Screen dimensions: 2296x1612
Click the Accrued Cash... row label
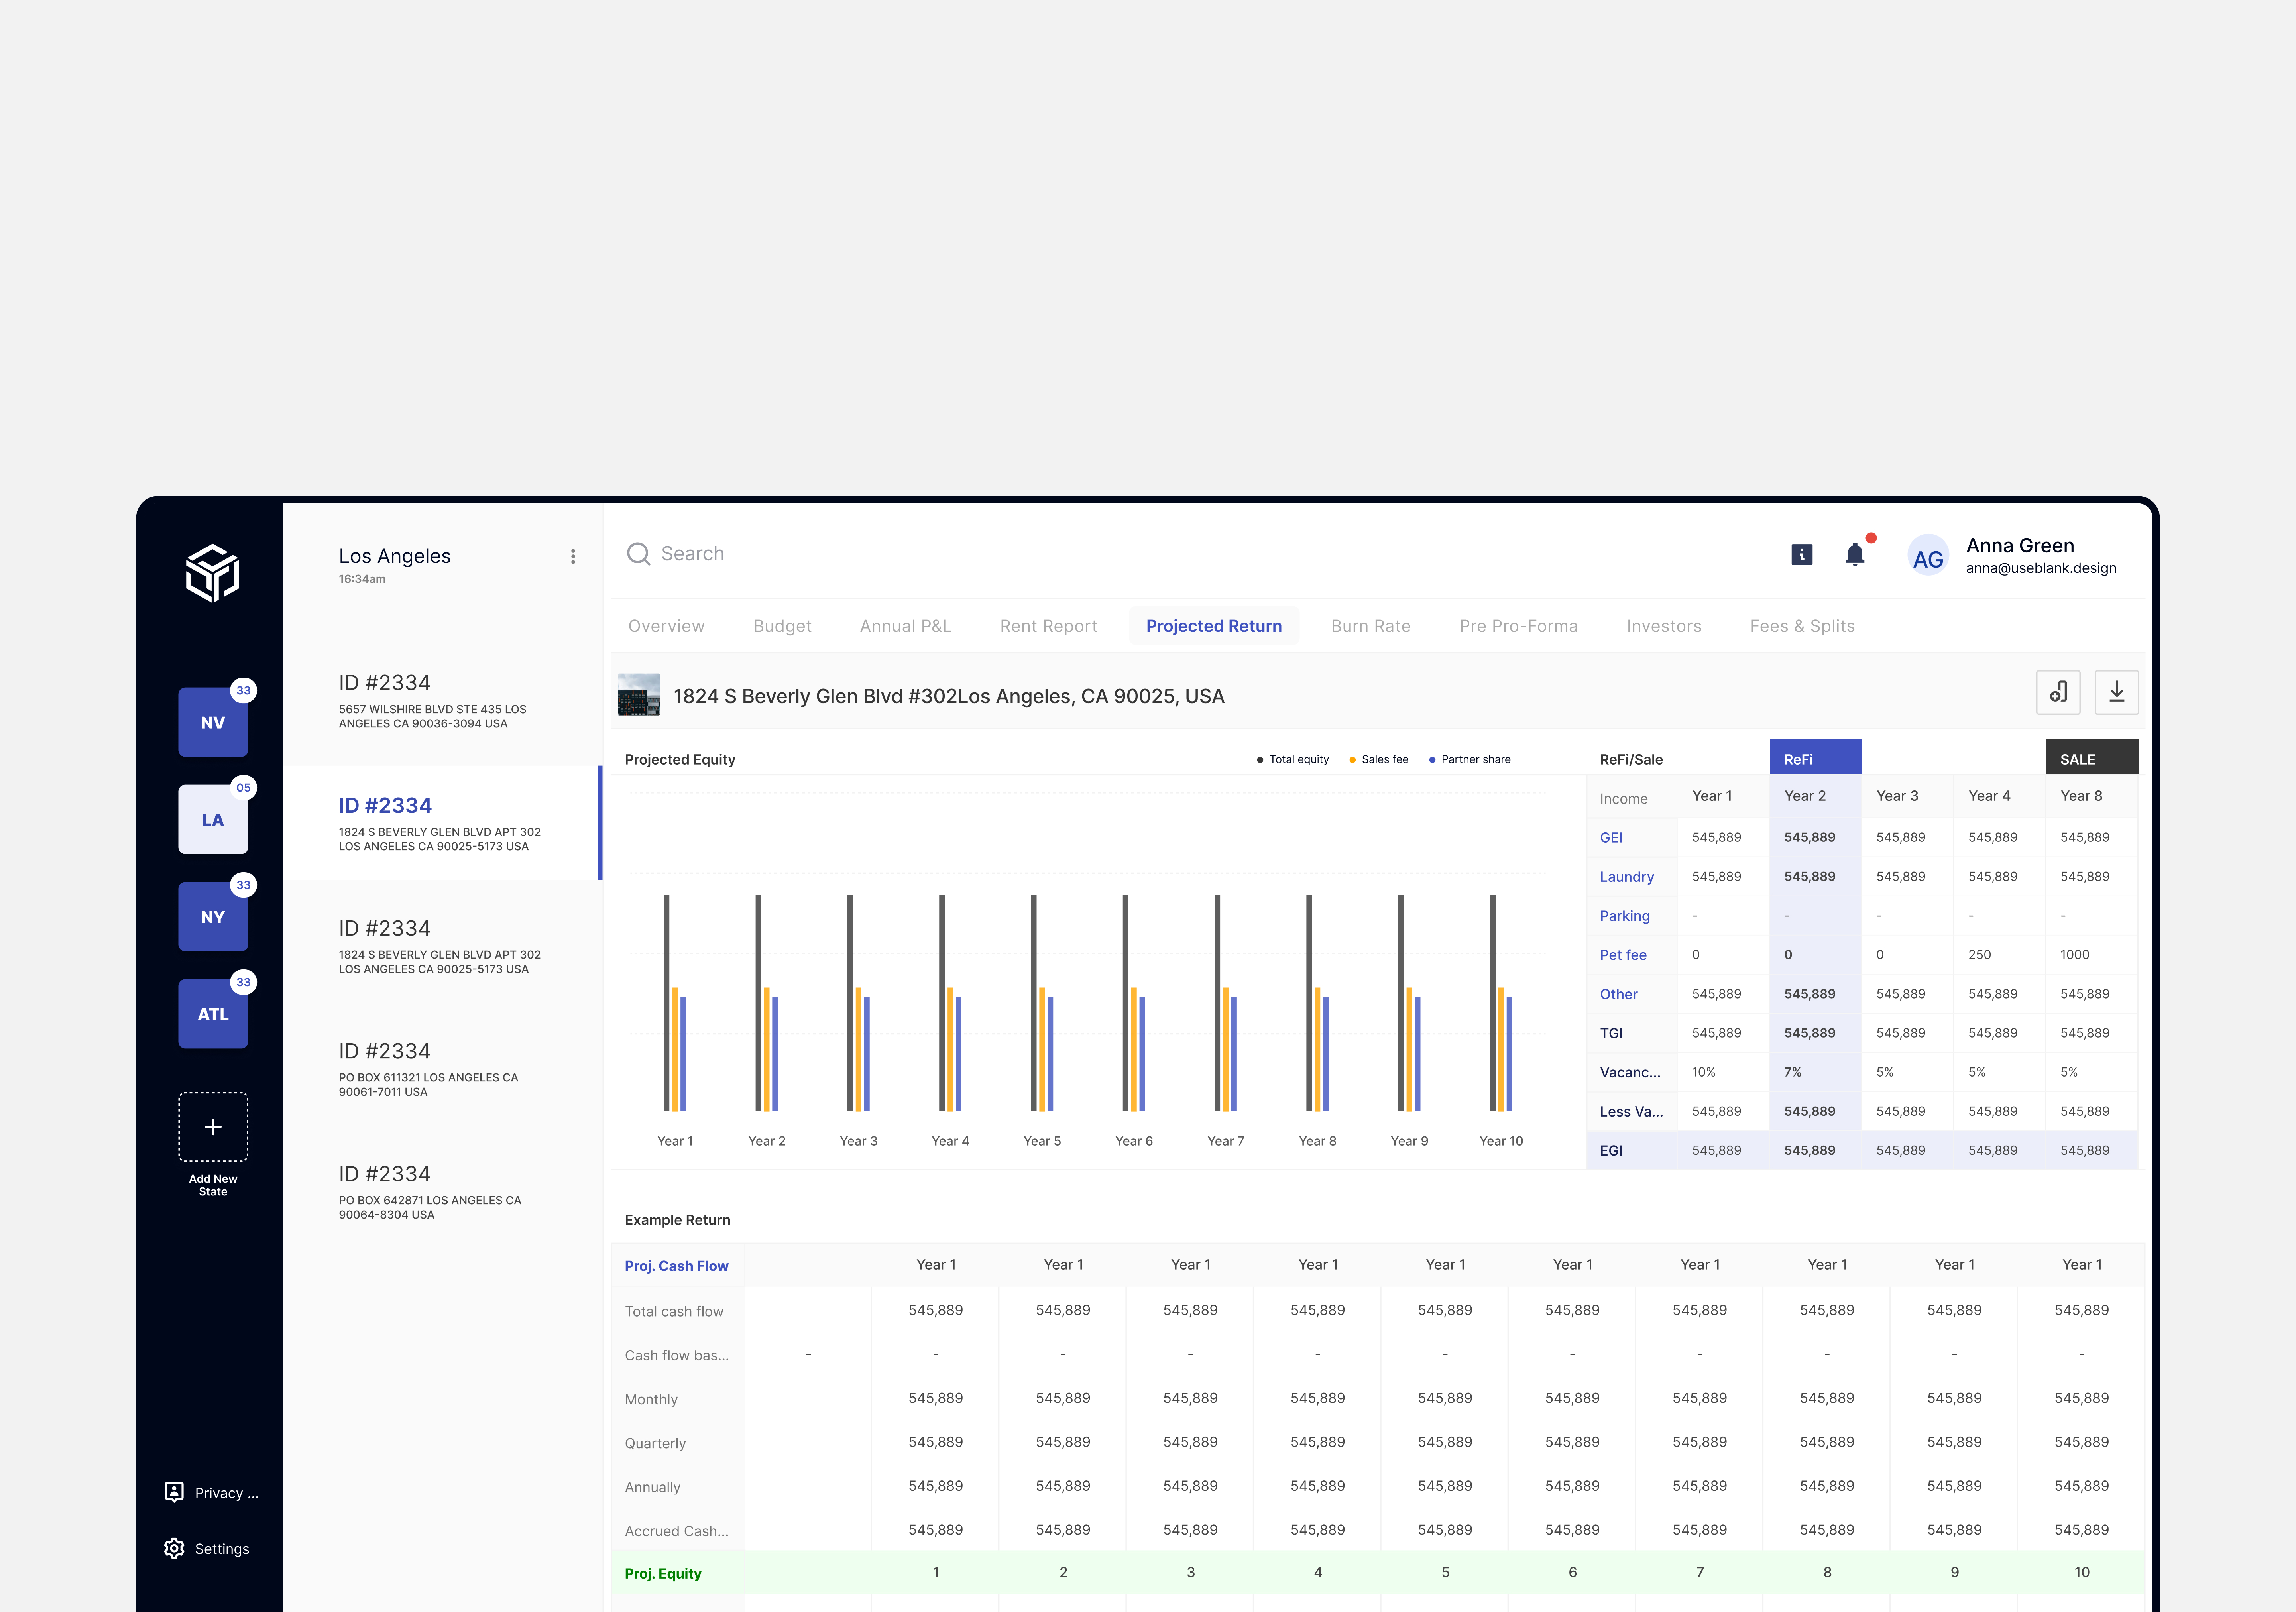[x=676, y=1531]
